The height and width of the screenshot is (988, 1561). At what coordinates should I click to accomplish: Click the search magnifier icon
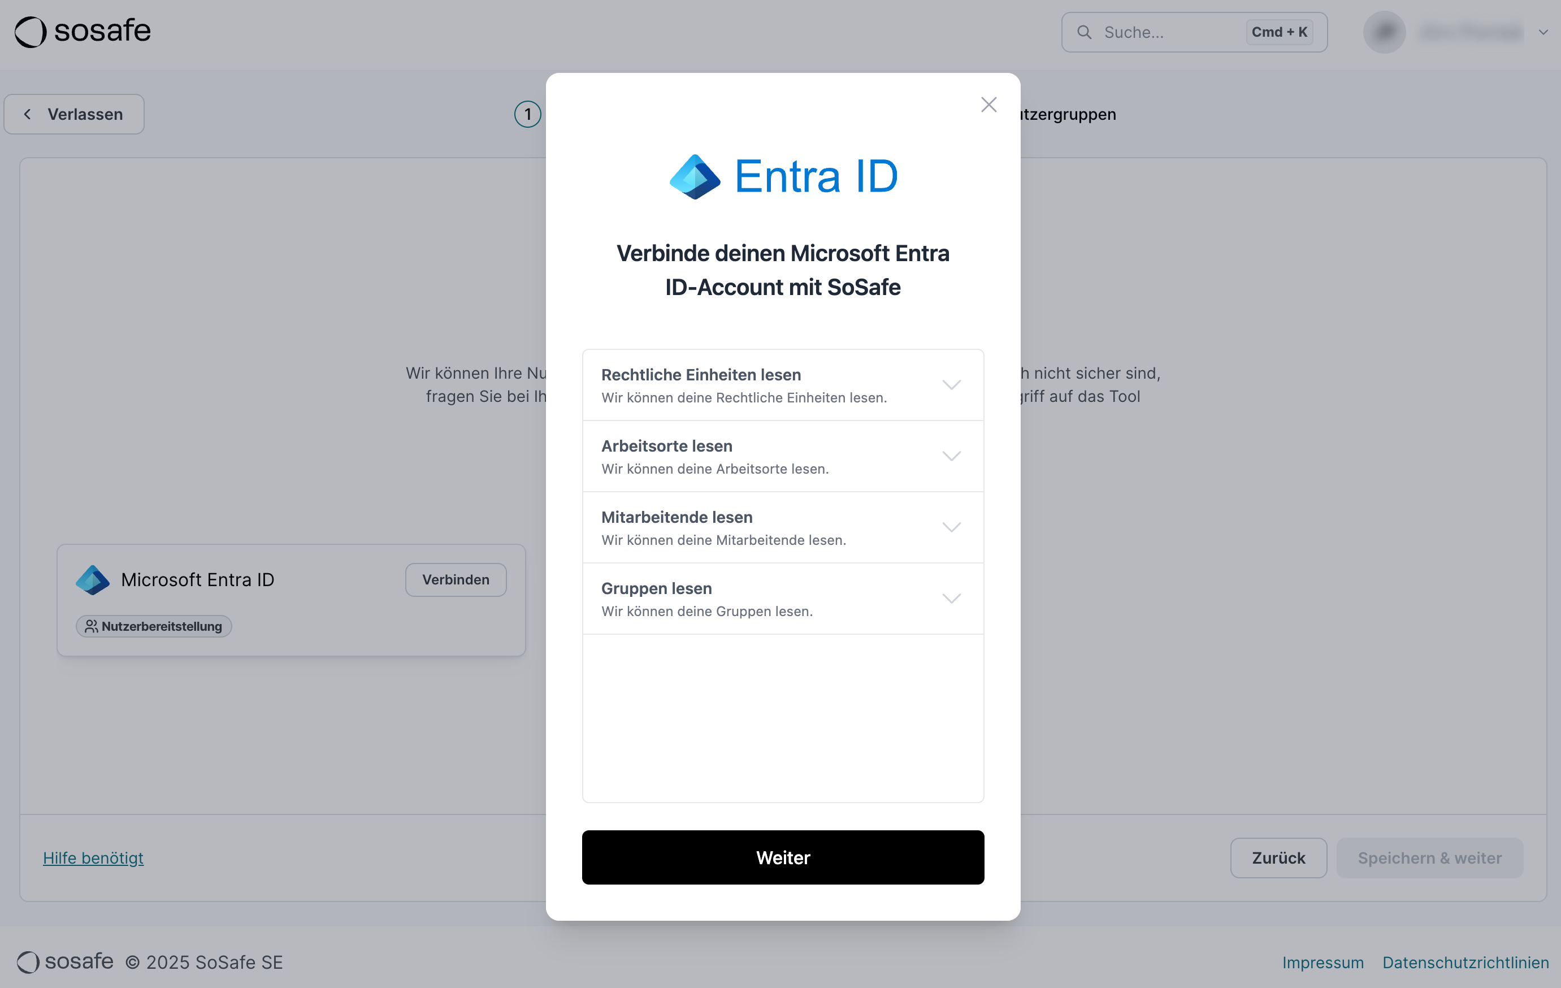(1084, 32)
